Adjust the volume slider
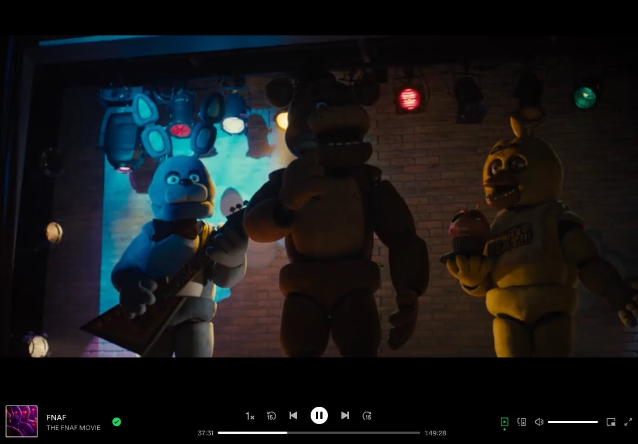 point(573,422)
